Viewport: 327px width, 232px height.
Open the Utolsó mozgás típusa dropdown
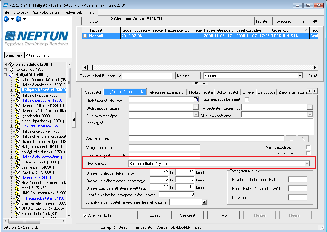195,107
